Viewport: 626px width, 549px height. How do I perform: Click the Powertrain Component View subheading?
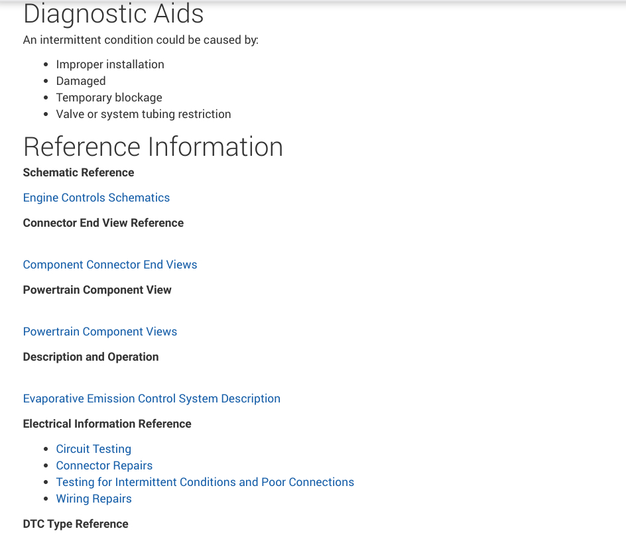tap(97, 290)
